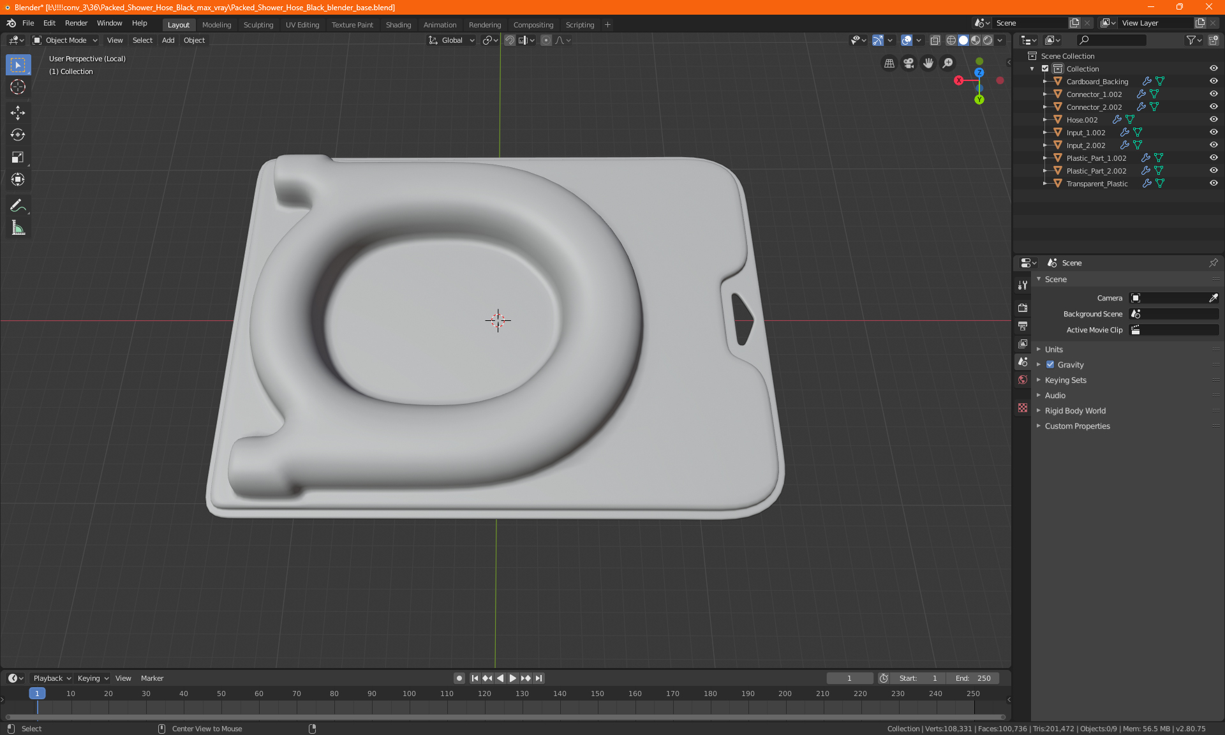
Task: Switch to material preview shading
Action: pos(976,40)
